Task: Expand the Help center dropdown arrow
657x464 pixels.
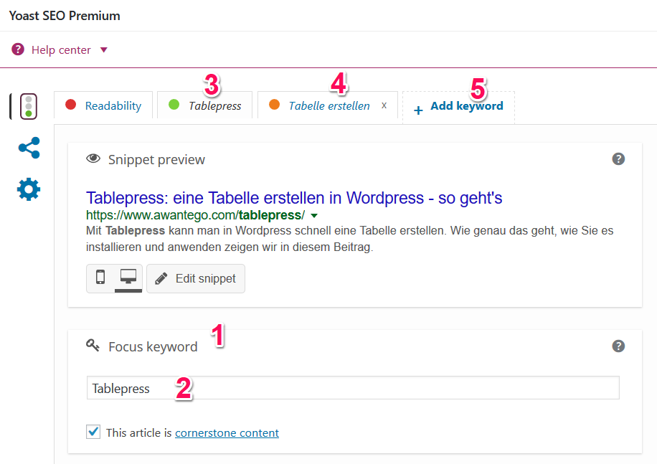Action: [104, 49]
